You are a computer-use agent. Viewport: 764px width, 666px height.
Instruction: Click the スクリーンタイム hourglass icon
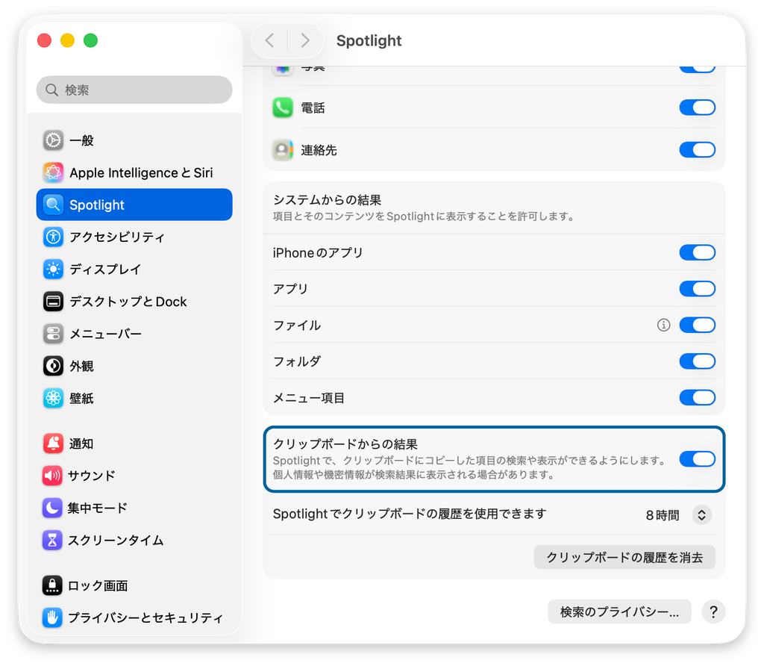coord(52,540)
